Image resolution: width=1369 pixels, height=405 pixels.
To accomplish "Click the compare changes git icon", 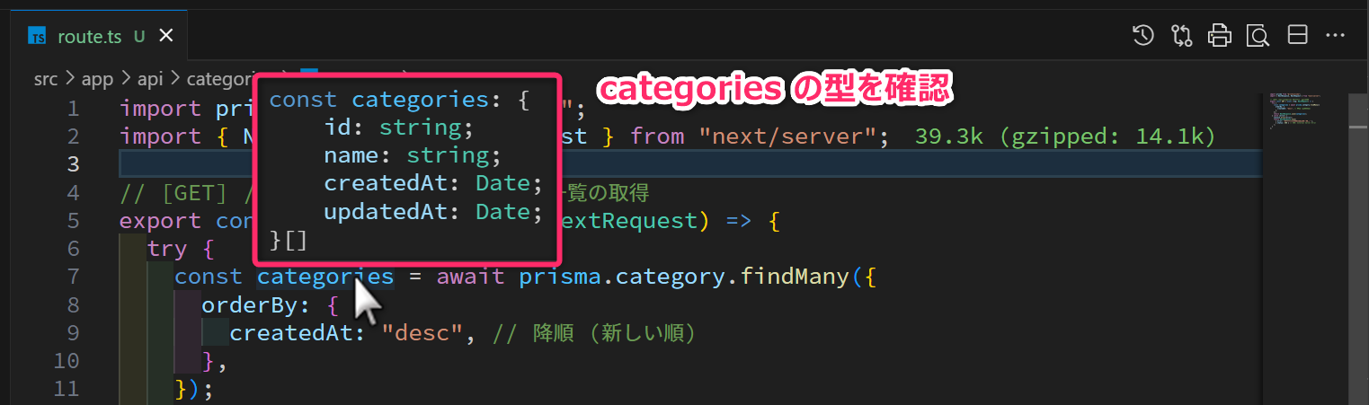I will coord(1181,36).
